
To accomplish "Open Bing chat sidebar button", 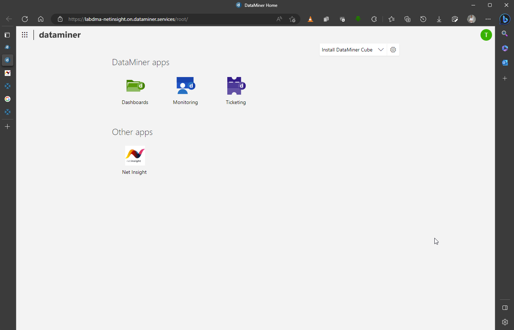I will point(505,19).
